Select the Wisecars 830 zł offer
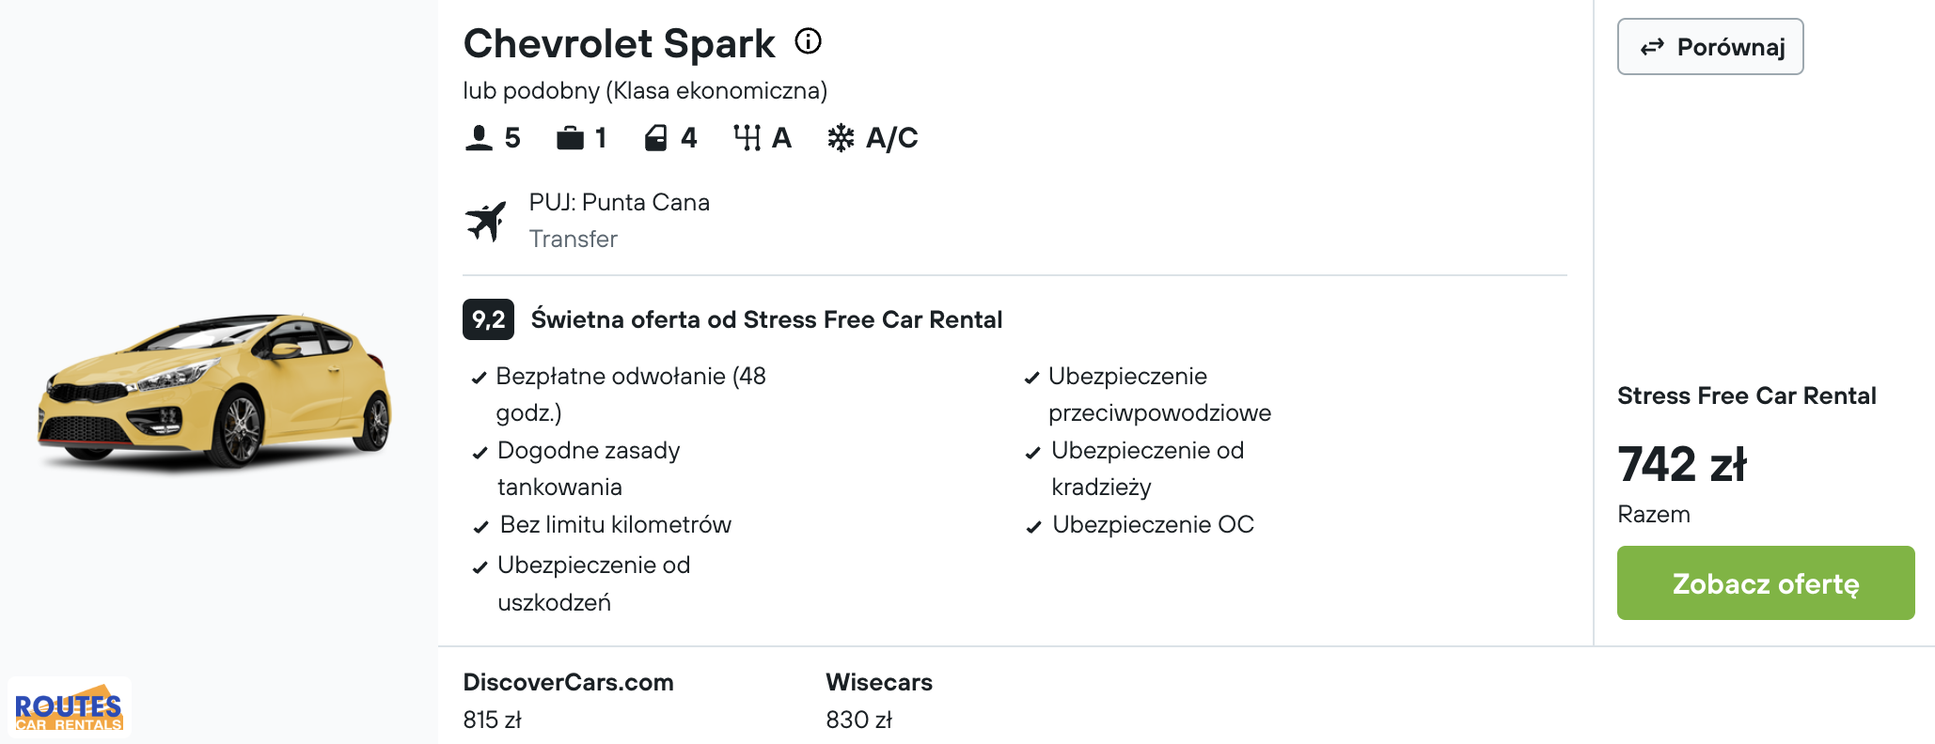This screenshot has height=744, width=1935. click(879, 700)
